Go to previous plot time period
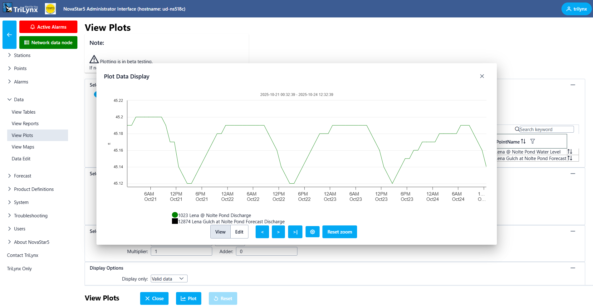This screenshot has height=307, width=593. [262, 232]
